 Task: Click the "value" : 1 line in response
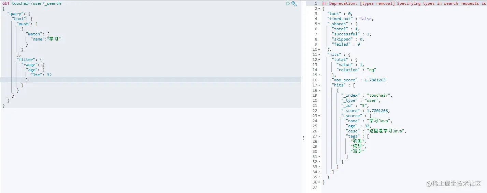[x=350, y=65]
